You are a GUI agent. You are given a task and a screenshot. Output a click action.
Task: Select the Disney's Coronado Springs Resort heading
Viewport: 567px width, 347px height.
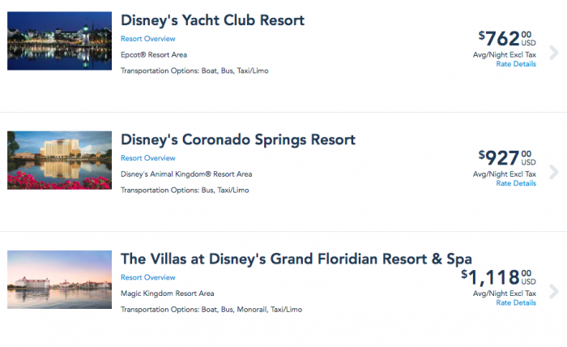(x=237, y=139)
